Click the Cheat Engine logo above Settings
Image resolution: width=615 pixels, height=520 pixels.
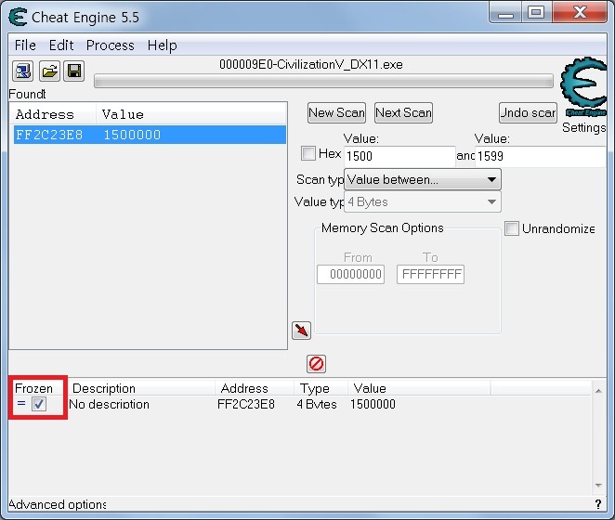[584, 87]
